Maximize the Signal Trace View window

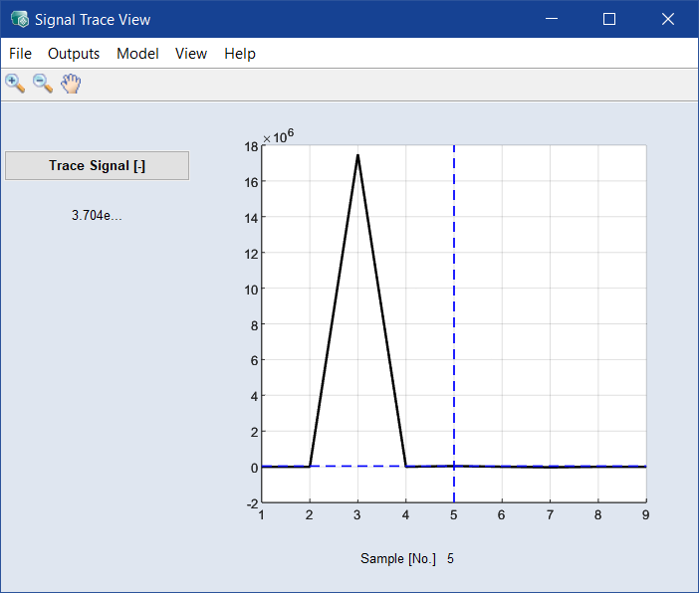coord(609,19)
